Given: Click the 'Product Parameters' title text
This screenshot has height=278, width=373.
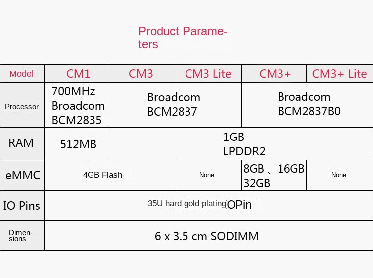Looking at the screenshot, I should [x=183, y=38].
